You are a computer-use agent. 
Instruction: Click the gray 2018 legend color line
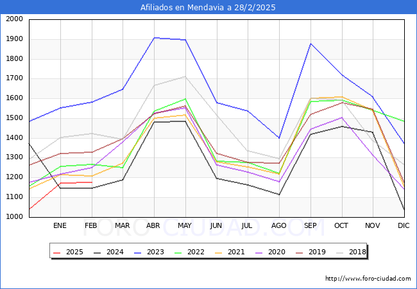(340, 252)
